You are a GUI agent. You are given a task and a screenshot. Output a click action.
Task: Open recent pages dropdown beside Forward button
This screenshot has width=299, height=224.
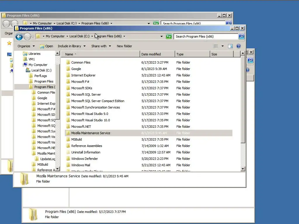click(x=33, y=36)
